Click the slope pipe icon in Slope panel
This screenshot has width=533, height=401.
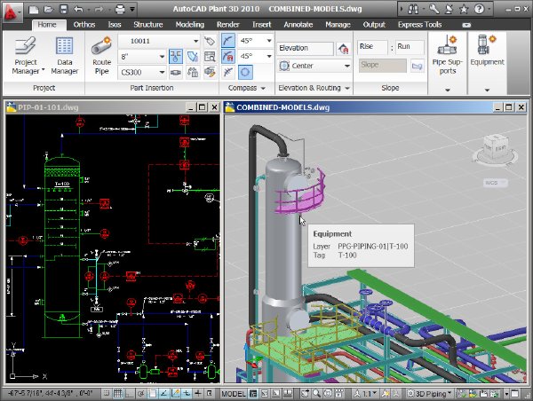418,66
